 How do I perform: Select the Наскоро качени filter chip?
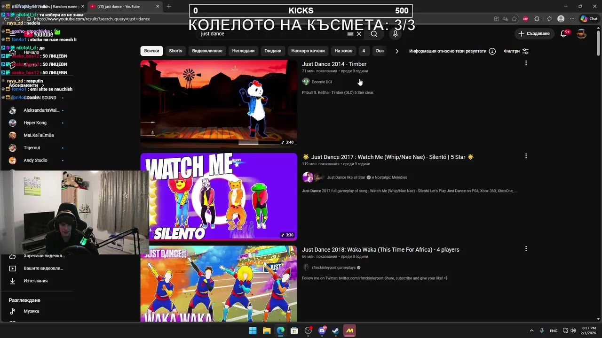[308, 51]
